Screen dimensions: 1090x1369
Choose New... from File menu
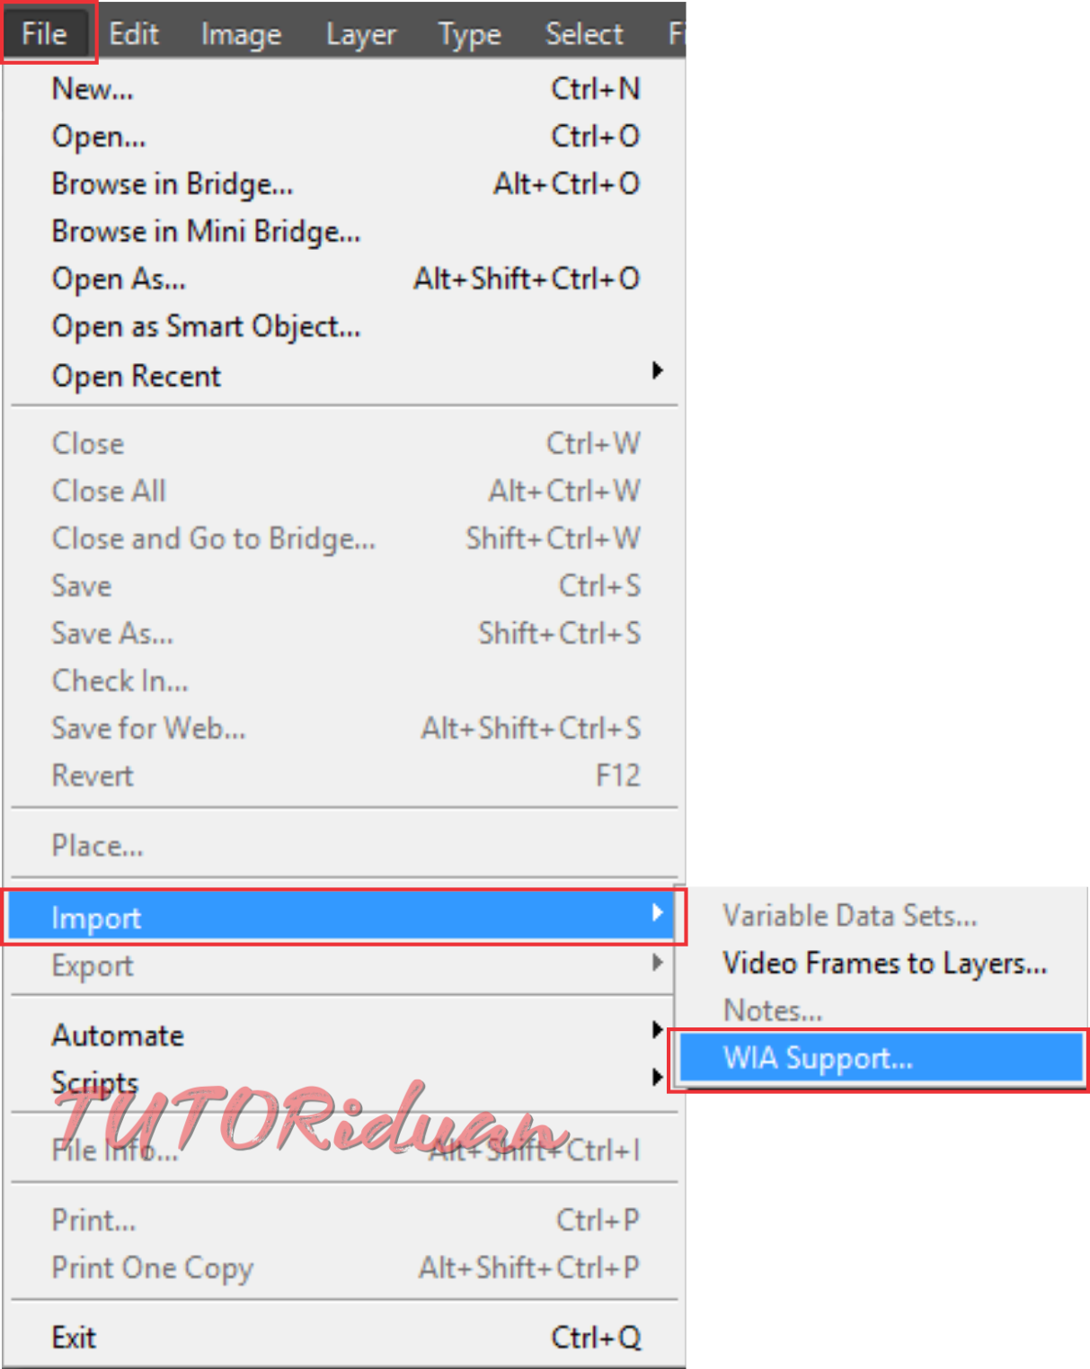pyautogui.click(x=344, y=89)
